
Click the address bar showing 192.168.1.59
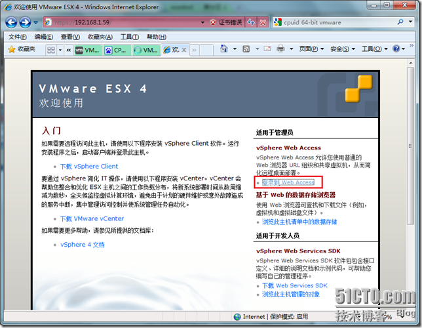point(124,22)
